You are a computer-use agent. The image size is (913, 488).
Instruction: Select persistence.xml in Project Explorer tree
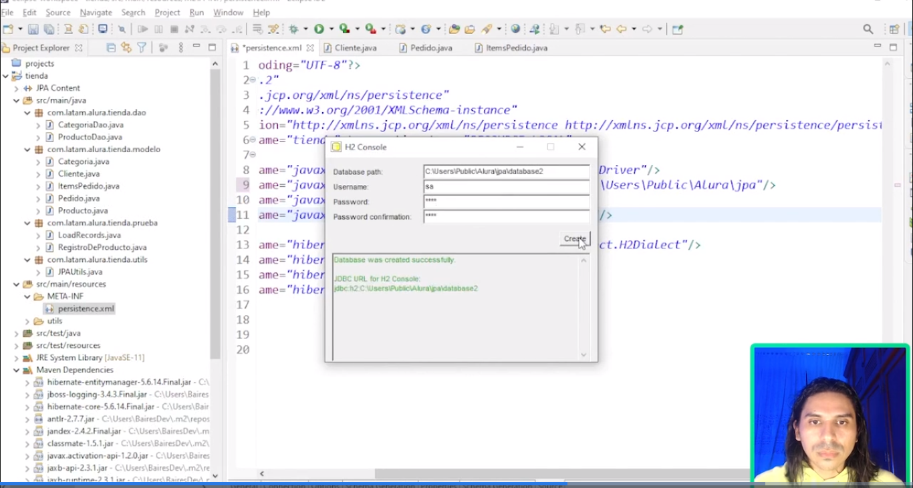[x=86, y=309]
